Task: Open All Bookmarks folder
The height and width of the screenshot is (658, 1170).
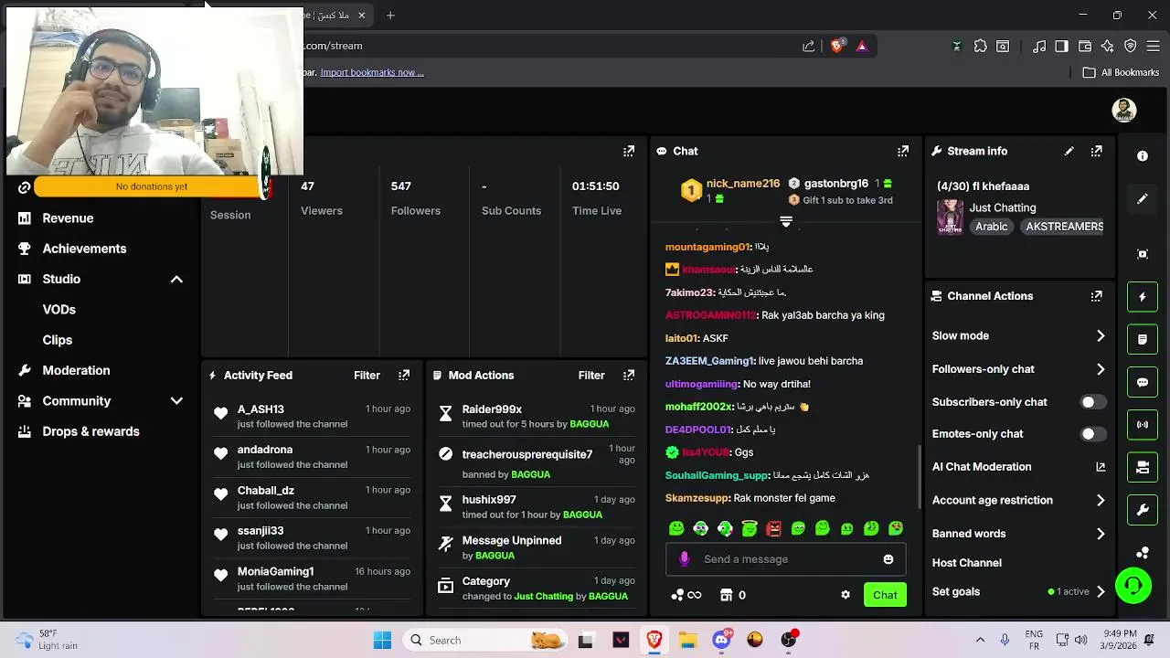Action: pos(1121,72)
